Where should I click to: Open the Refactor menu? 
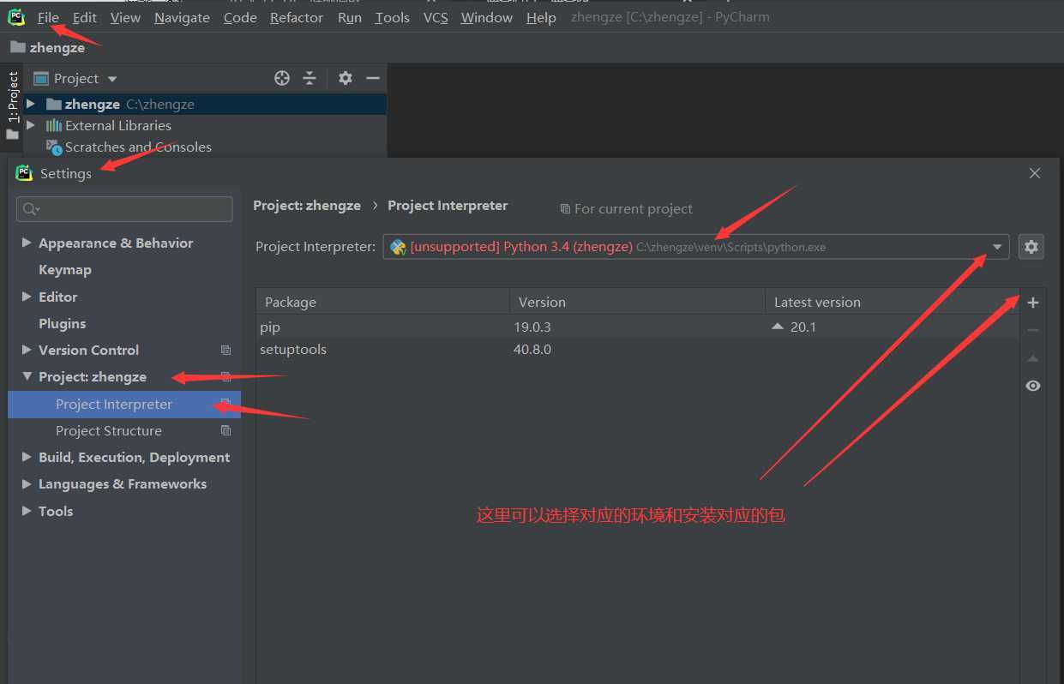click(x=297, y=17)
